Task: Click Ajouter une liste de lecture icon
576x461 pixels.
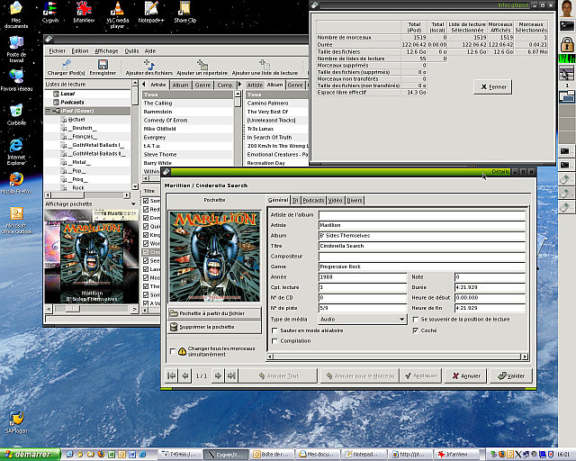Action: click(x=265, y=64)
